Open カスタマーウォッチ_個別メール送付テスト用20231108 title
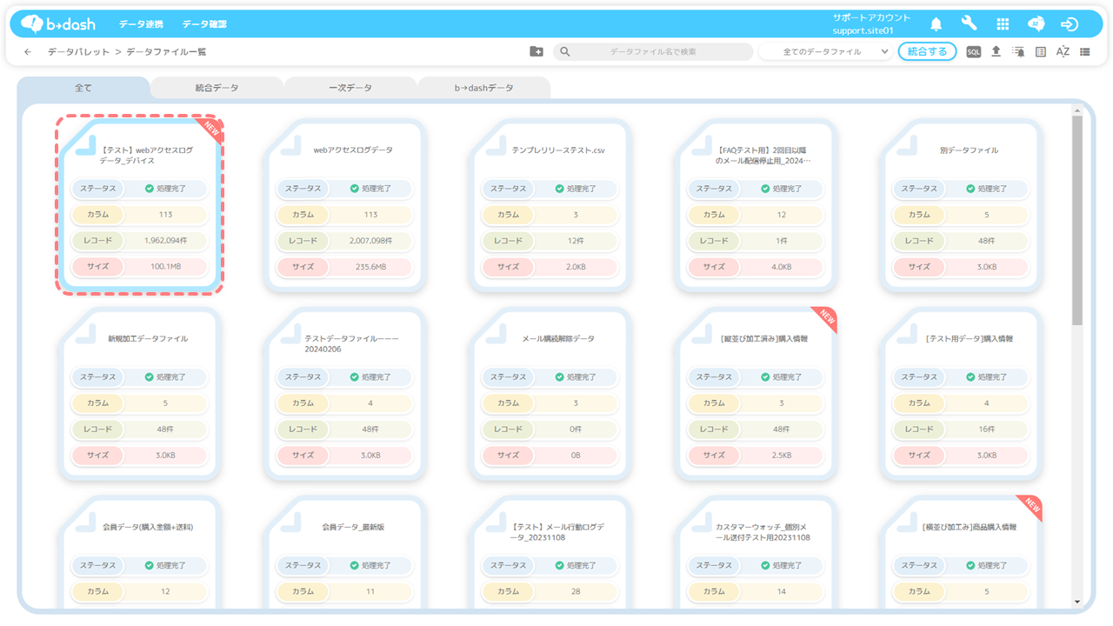Viewport: 1113px width, 626px height. pos(763,533)
